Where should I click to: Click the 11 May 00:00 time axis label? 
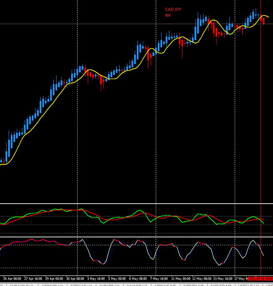(x=181, y=279)
